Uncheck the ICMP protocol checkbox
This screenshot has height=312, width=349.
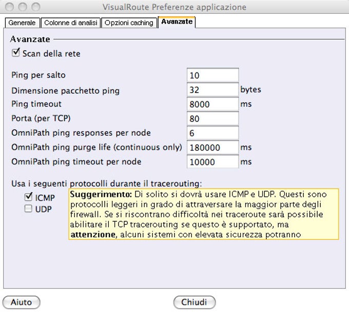pyautogui.click(x=28, y=197)
